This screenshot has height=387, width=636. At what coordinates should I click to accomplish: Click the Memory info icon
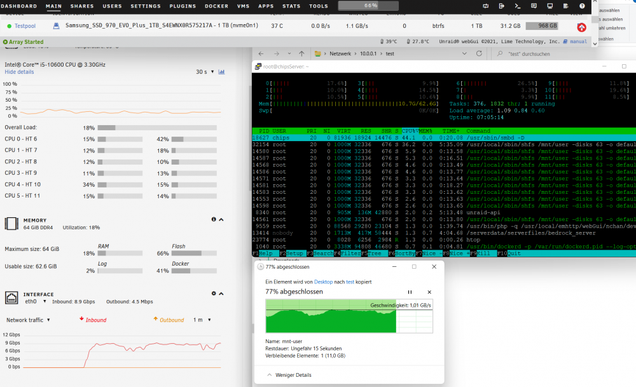tap(214, 219)
